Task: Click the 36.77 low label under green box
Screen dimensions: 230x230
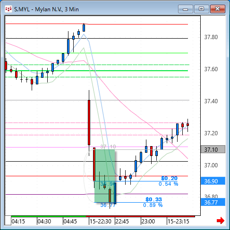Action: [x=108, y=205]
